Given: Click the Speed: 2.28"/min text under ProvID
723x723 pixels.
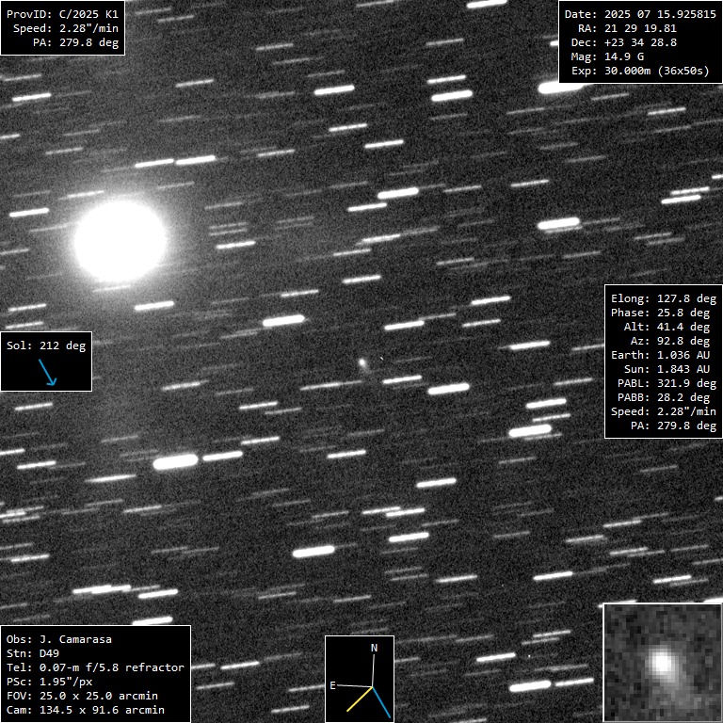Looking at the screenshot, I should click(x=66, y=28).
